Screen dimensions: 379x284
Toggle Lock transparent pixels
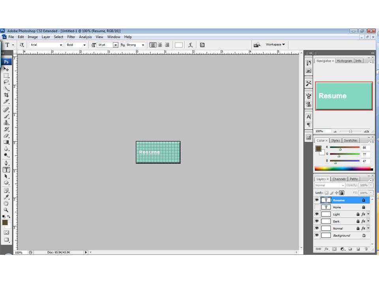point(326,193)
